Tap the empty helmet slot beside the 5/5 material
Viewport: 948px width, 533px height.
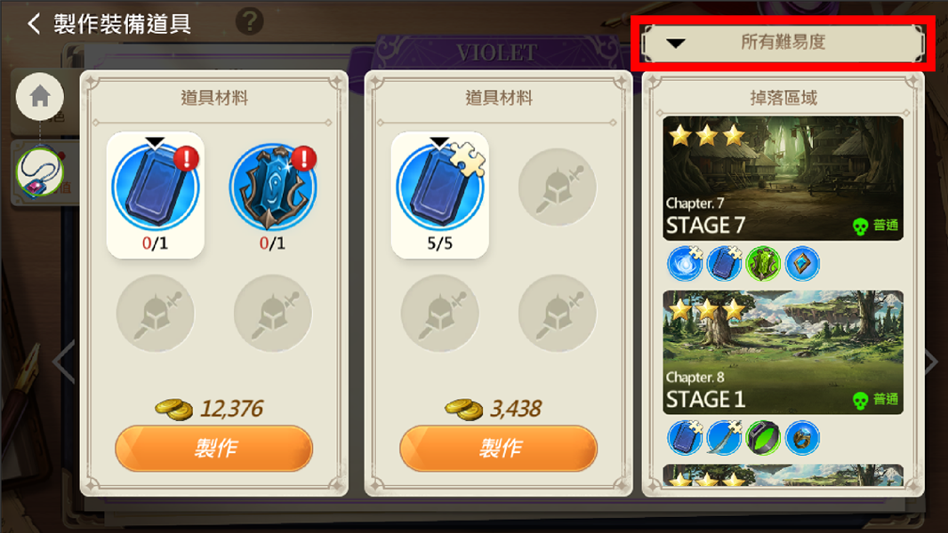558,187
